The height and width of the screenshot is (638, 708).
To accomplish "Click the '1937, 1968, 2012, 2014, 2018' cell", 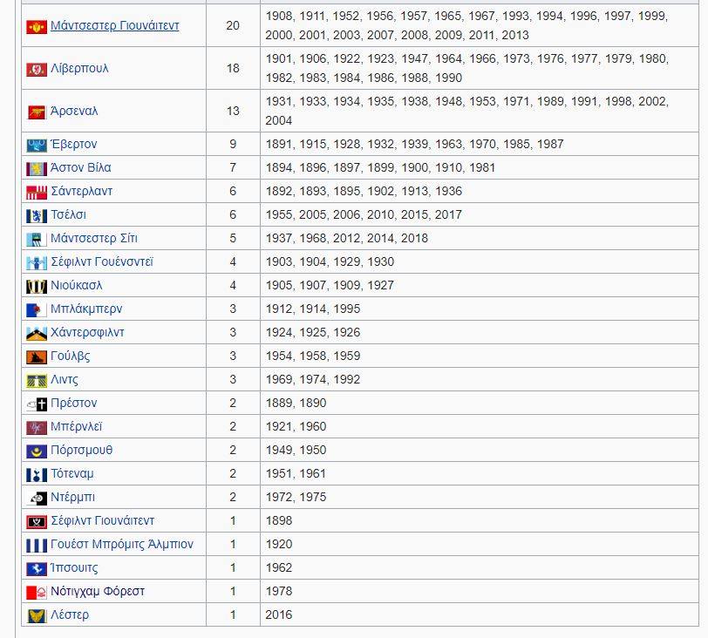I will click(480, 238).
